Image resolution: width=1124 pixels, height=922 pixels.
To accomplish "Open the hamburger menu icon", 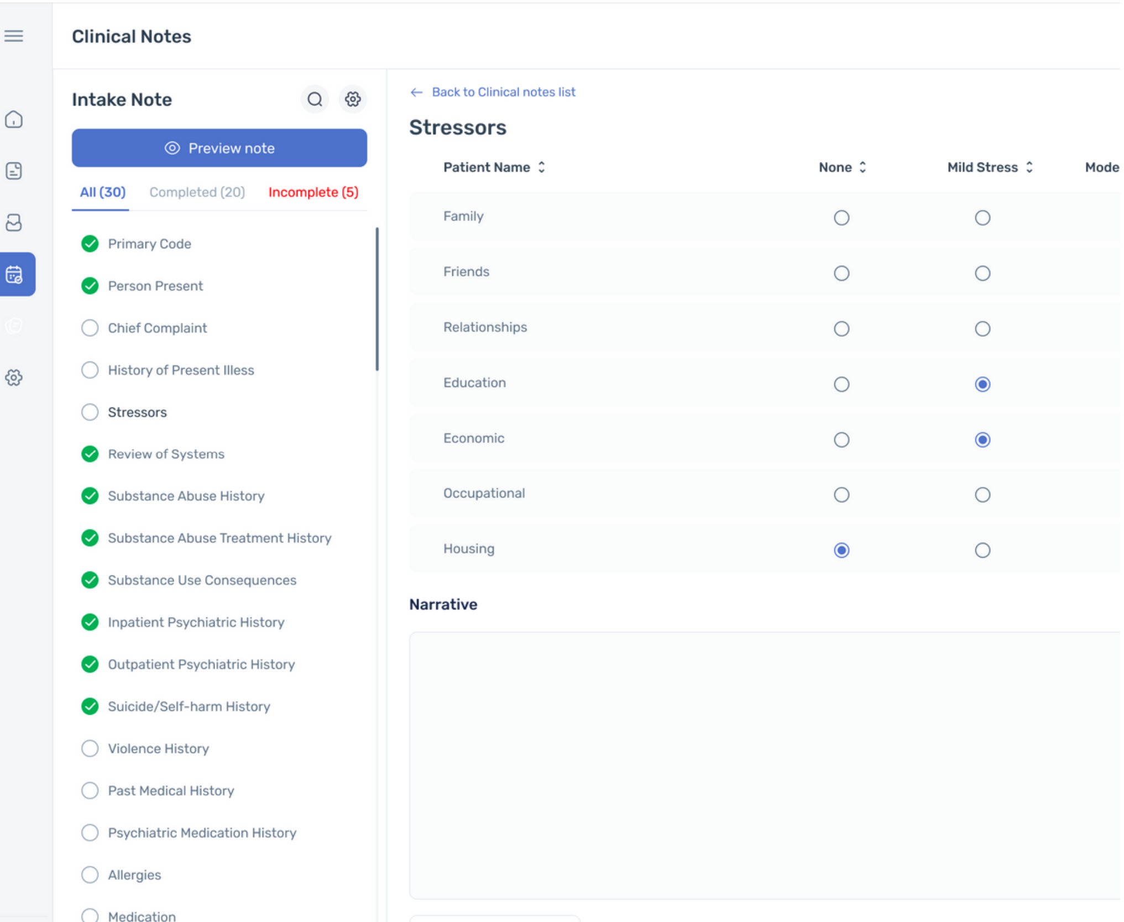I will (14, 36).
